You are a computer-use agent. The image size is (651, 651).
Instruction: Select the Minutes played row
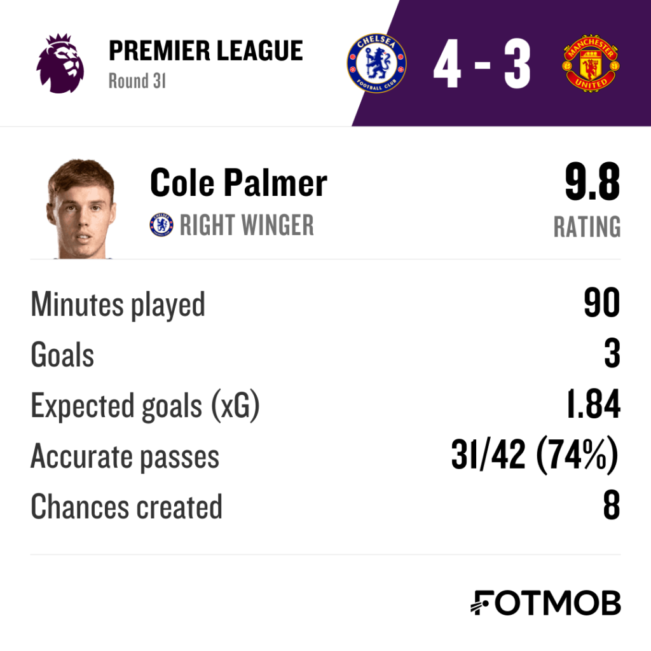coord(325,303)
